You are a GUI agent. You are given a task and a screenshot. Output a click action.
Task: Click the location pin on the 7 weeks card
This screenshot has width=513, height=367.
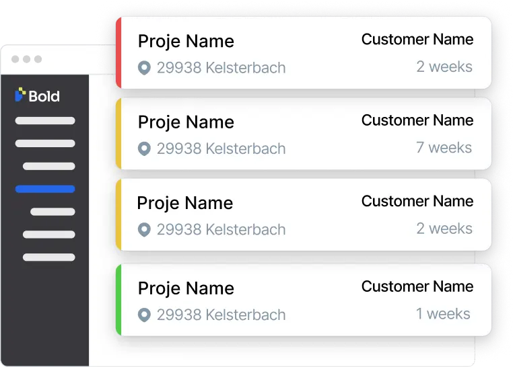pos(143,149)
